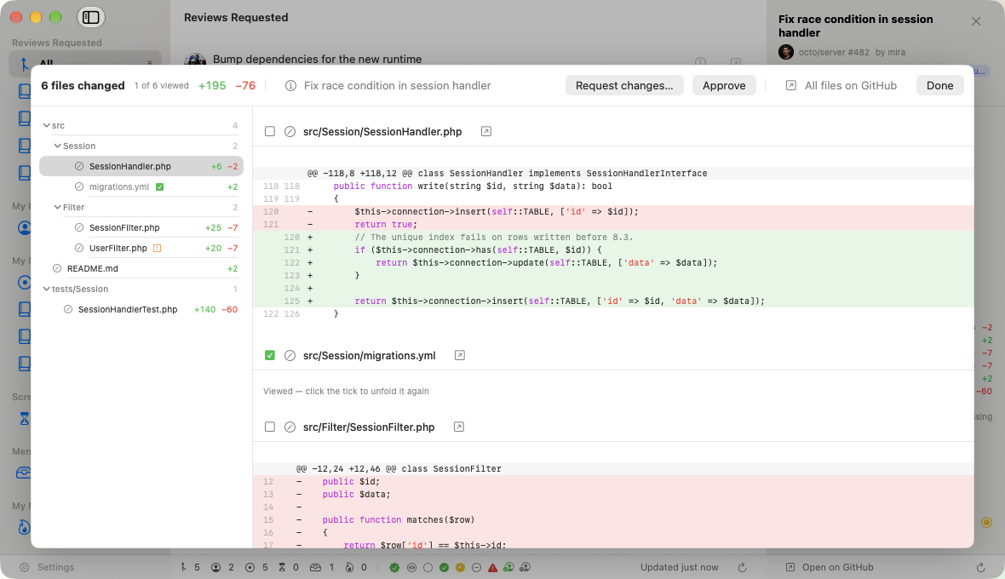Screen dimensions: 1005x579
Task: Select UserFilter.php in file tree
Action: 141,249
